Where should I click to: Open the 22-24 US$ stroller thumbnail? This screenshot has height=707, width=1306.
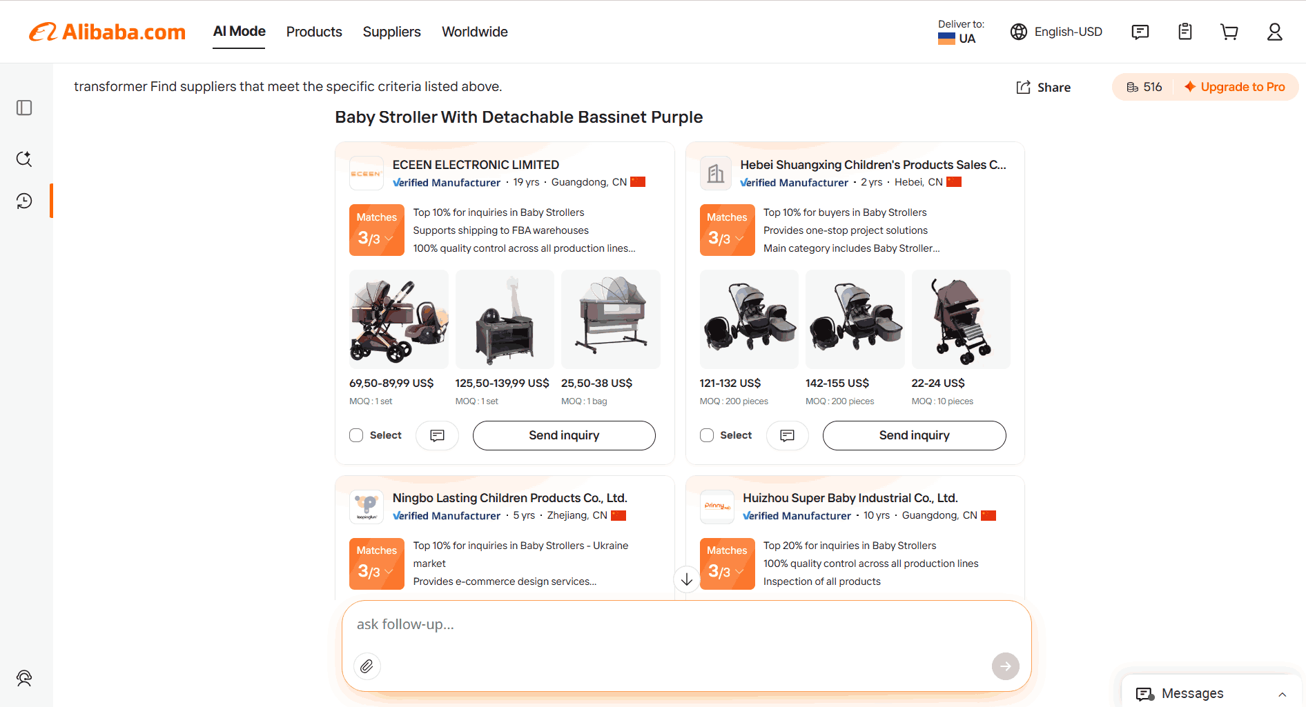961,319
